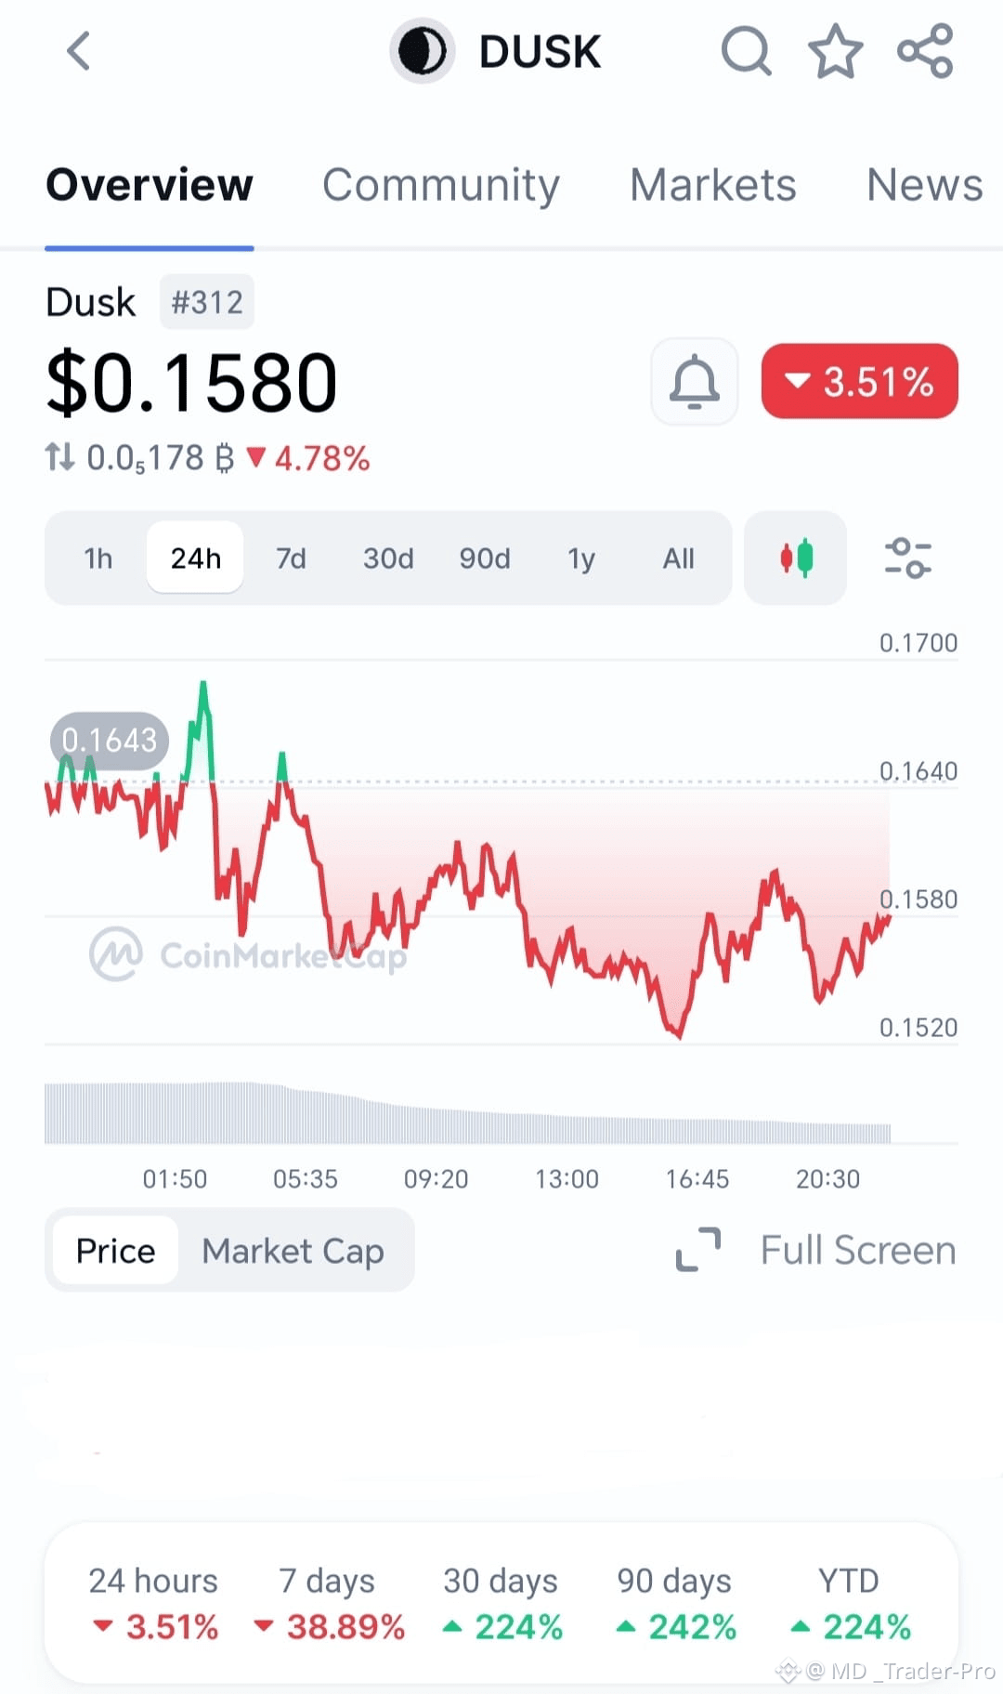Show the All time range
Image resolution: width=1003 pixels, height=1694 pixels.
tap(678, 558)
